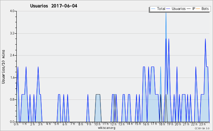The height and width of the screenshot is (131, 213).
Task: Click the '10 h' x-axis label
Action: pyautogui.click(x=97, y=124)
